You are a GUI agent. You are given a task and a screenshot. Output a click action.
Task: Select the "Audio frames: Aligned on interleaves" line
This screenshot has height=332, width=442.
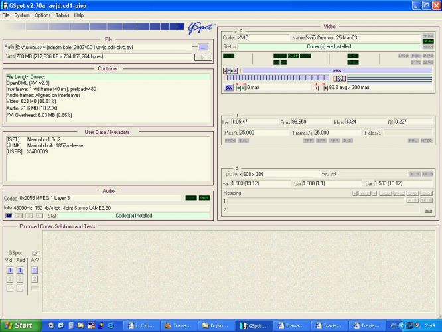(43, 96)
